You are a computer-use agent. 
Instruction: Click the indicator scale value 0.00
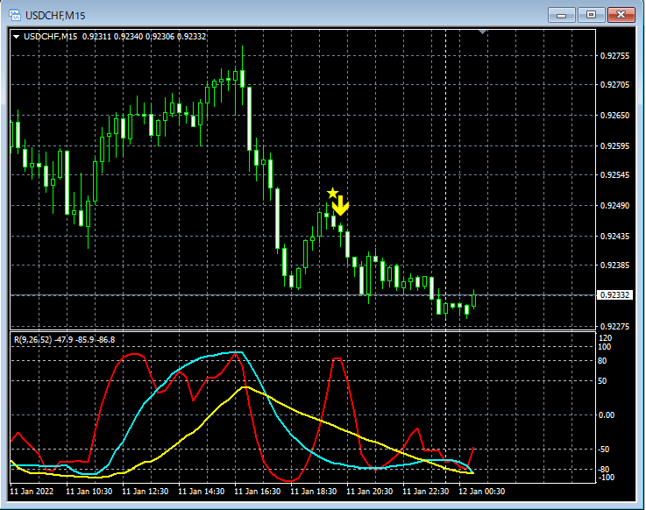coord(607,414)
